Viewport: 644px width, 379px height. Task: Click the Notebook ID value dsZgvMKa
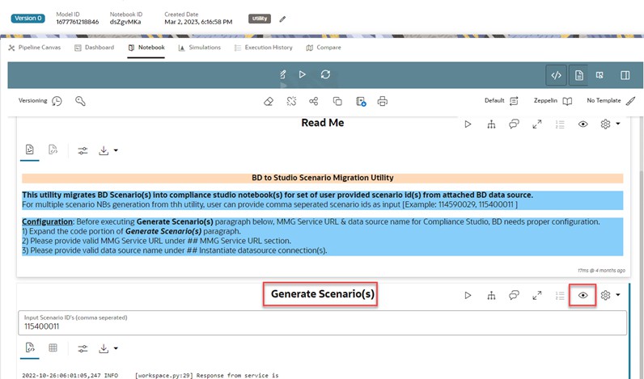point(125,22)
